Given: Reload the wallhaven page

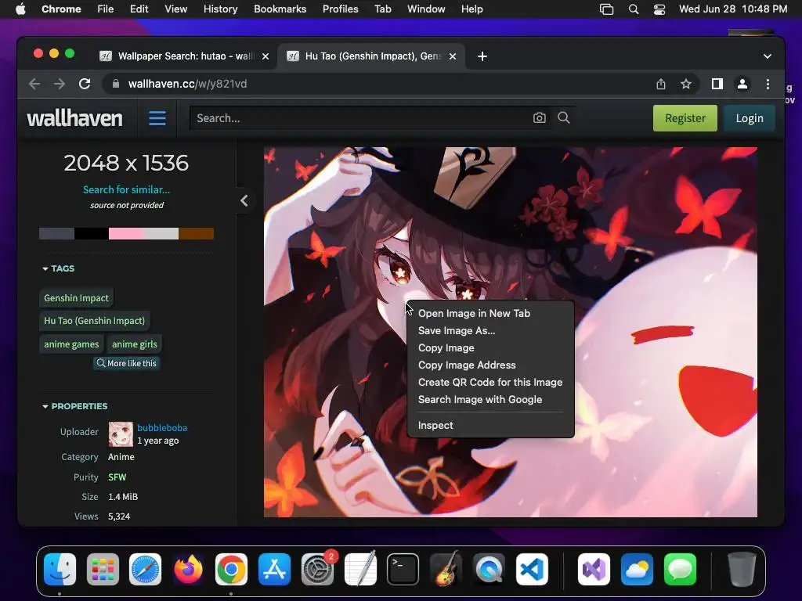Looking at the screenshot, I should point(85,84).
